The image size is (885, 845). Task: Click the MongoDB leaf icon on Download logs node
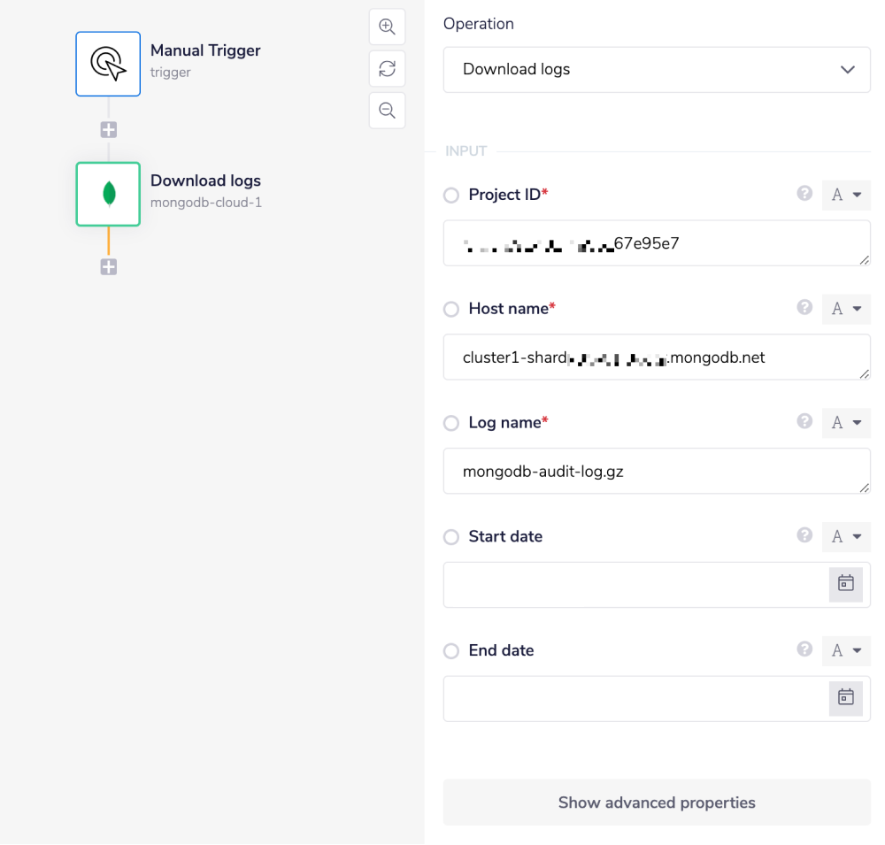[x=108, y=194]
